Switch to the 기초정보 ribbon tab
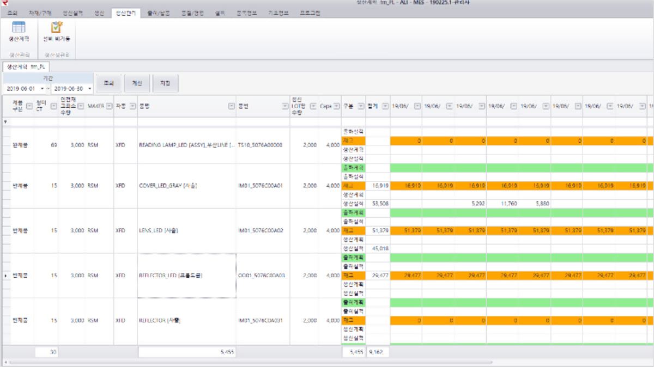Viewport: 654px width, 367px height. 280,13
